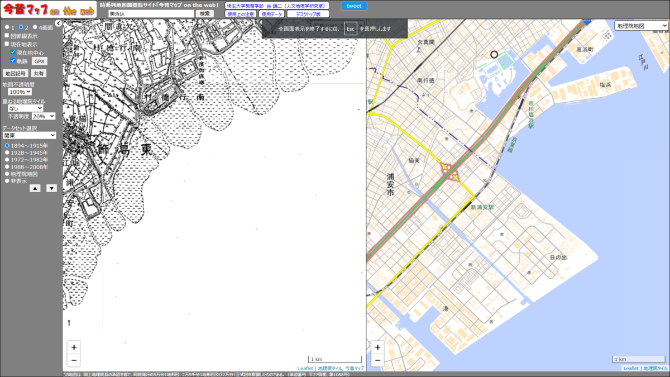Click the down triangle button below the dataset list
The width and height of the screenshot is (670, 377).
pyautogui.click(x=51, y=188)
